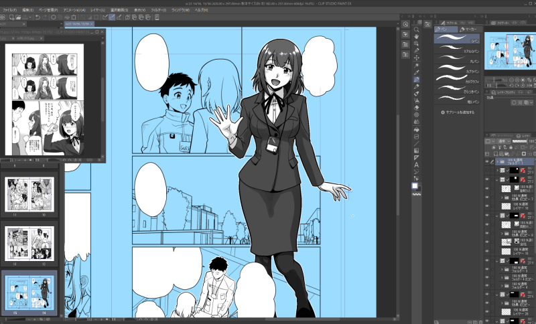Select the Eyedropper tool

(x=416, y=72)
